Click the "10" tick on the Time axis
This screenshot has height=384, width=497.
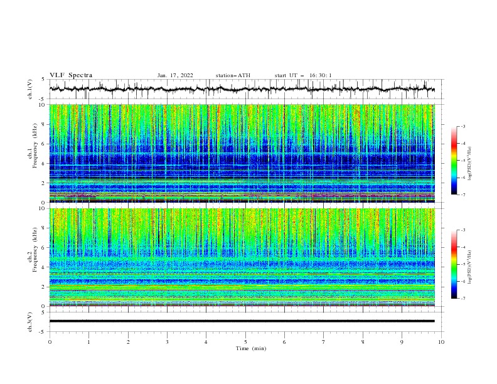point(441,342)
